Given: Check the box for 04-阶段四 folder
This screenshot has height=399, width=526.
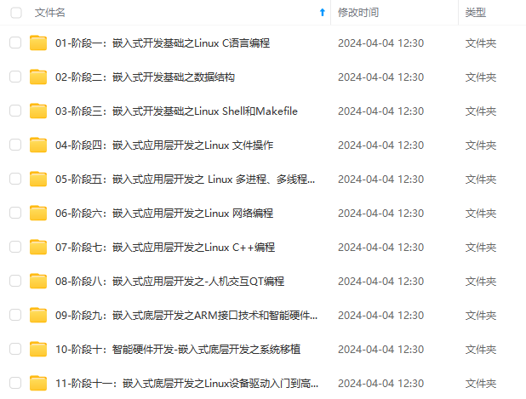Looking at the screenshot, I should [15, 145].
